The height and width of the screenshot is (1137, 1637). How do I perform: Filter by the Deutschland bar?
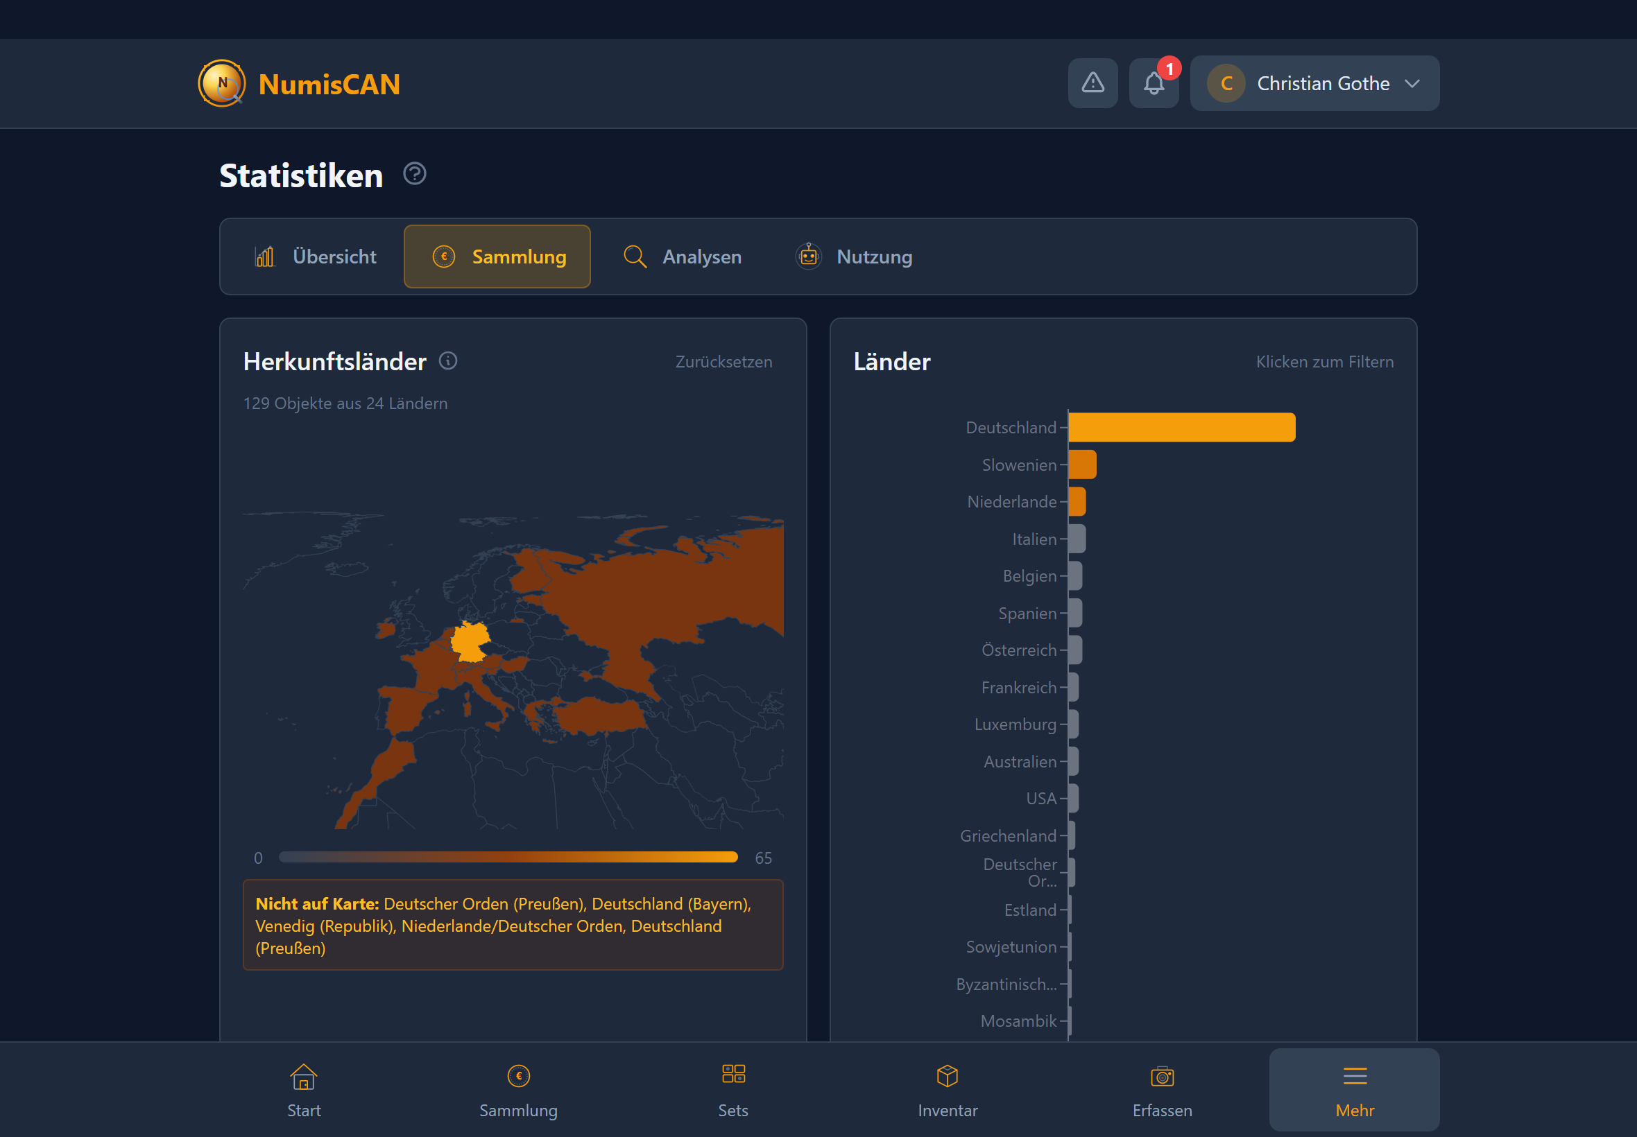[1181, 428]
